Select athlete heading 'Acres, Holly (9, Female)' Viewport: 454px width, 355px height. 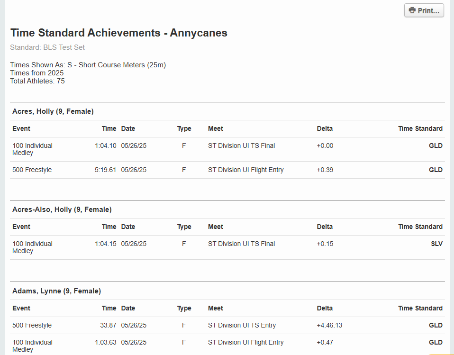53,111
